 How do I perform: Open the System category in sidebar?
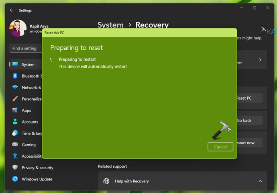26,64
